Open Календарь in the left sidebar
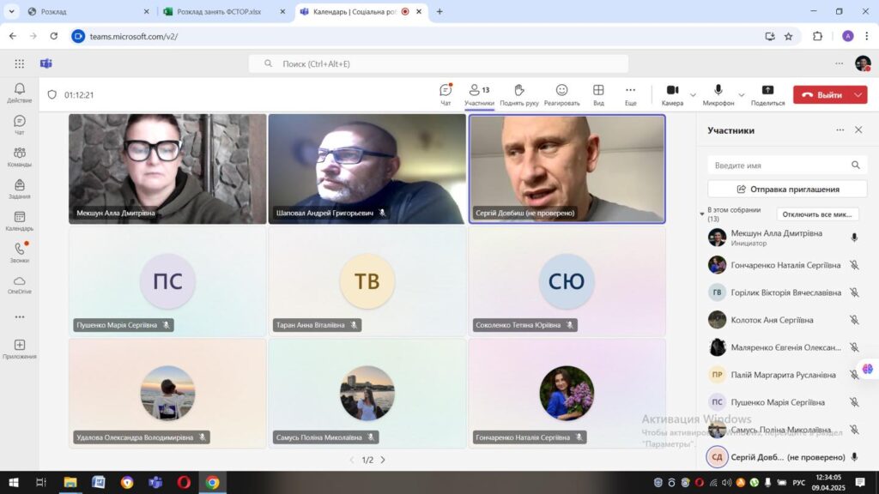The height and width of the screenshot is (494, 879). pyautogui.click(x=19, y=221)
